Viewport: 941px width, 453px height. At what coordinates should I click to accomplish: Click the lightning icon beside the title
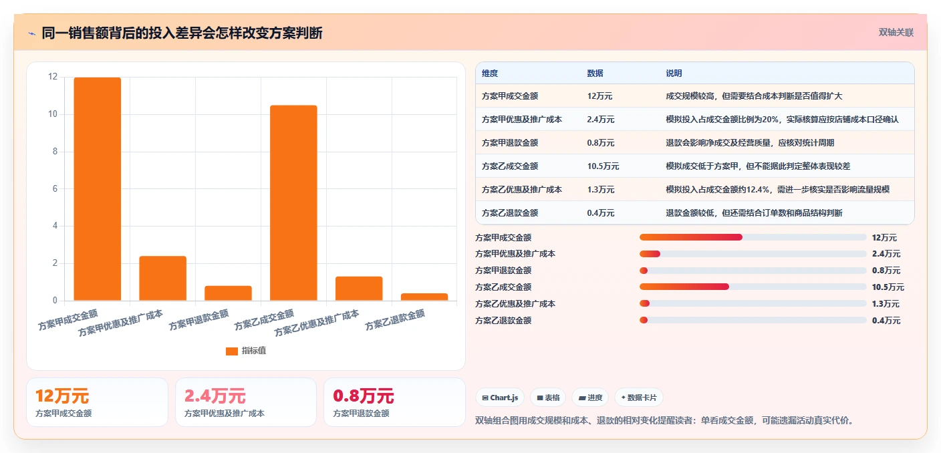tap(31, 33)
